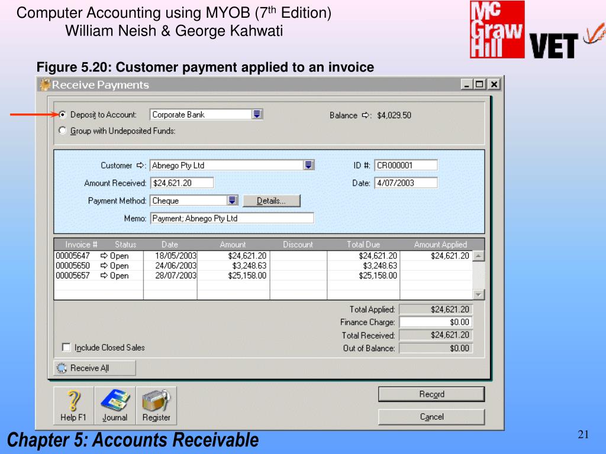The height and width of the screenshot is (454, 606).
Task: Click the Customer lookup arrow icon
Action: pyautogui.click(x=141, y=166)
